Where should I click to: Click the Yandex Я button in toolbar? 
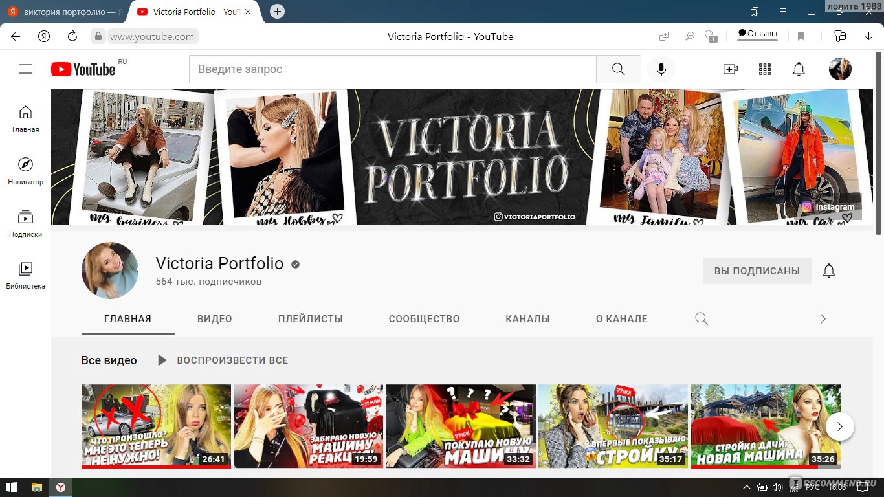point(44,37)
